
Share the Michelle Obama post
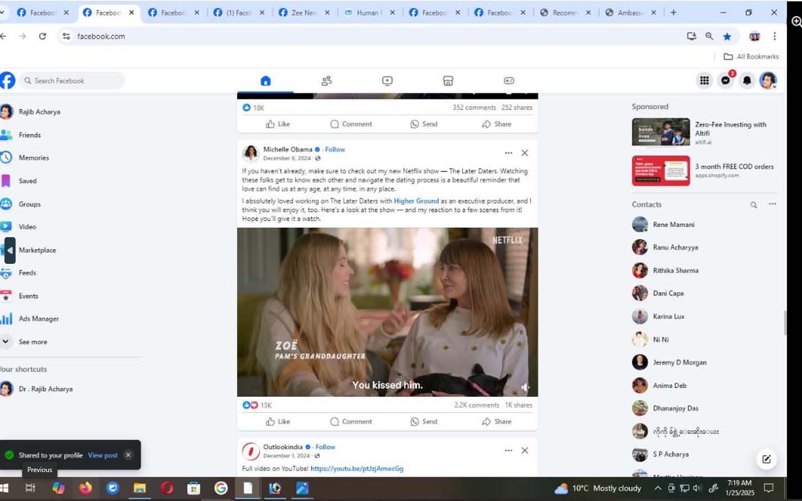point(497,421)
